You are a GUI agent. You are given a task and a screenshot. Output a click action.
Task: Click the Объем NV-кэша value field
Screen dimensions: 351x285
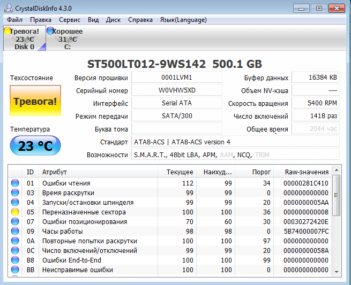316,90
